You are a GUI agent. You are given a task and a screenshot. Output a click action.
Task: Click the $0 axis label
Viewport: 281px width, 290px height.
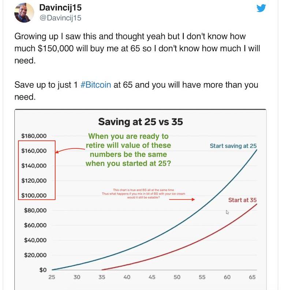click(x=43, y=270)
